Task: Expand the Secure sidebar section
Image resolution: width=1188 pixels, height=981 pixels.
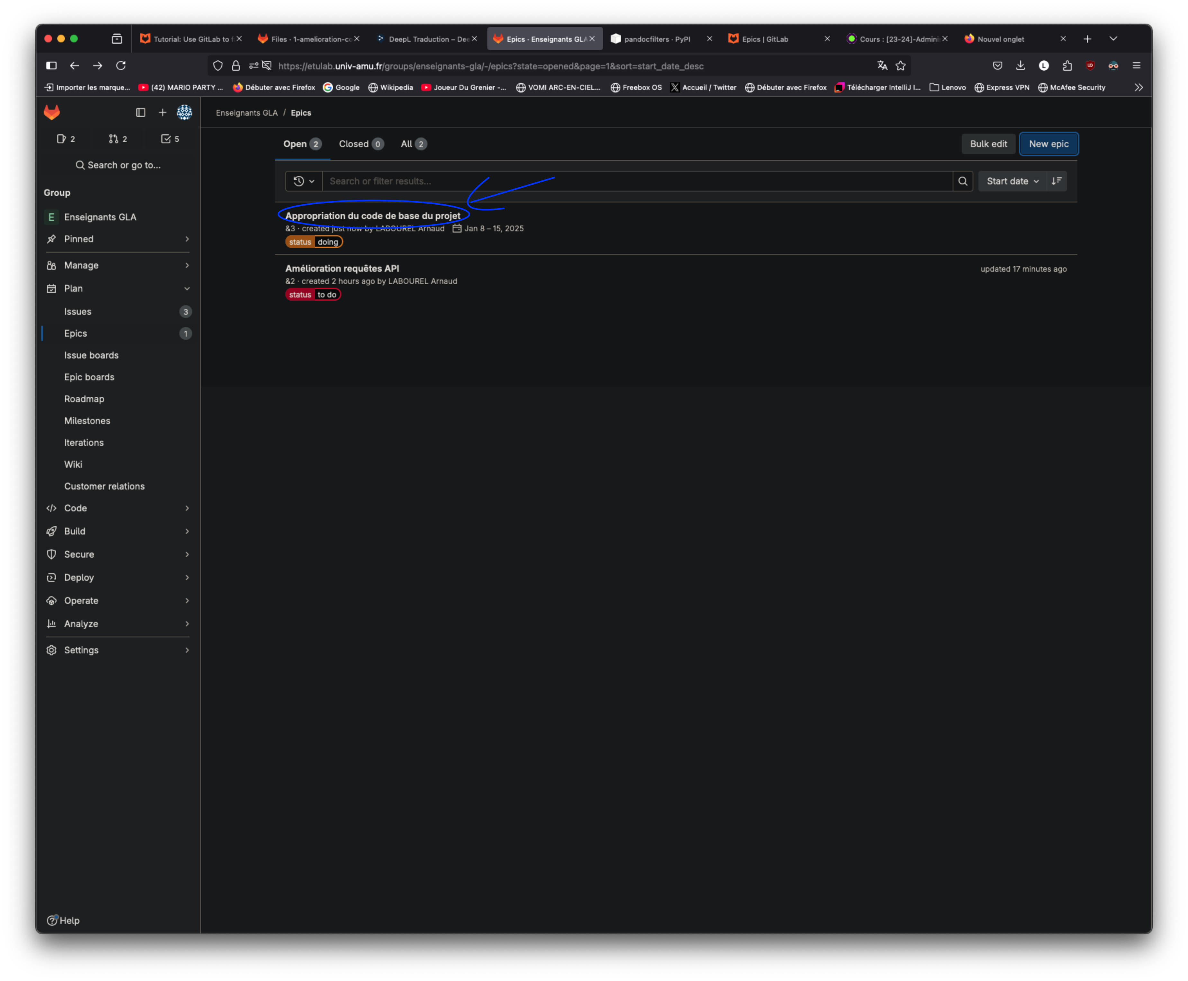Action: (118, 554)
